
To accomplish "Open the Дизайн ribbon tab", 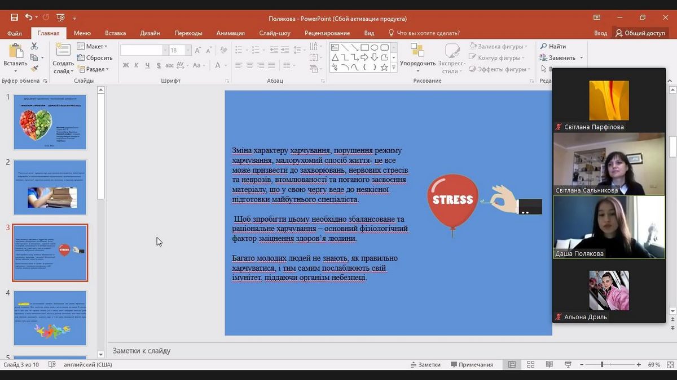I will pos(150,33).
